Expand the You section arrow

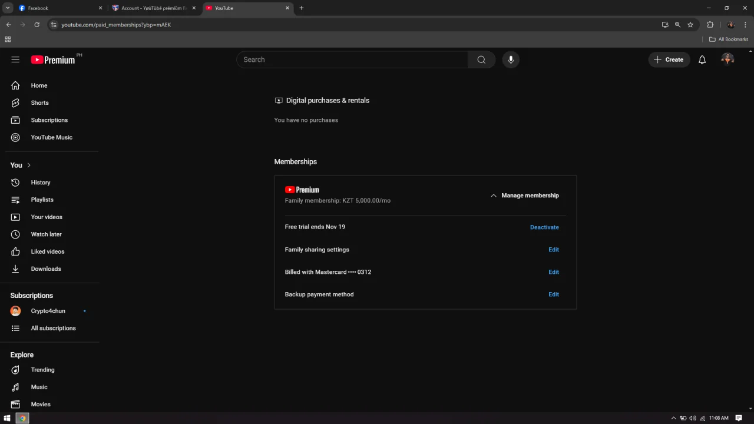coord(29,165)
